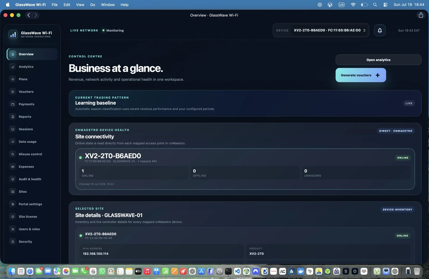Click the 'Site details · GLASSWAVE-01' heading
Viewport: 429px width, 279px height.
click(109, 215)
